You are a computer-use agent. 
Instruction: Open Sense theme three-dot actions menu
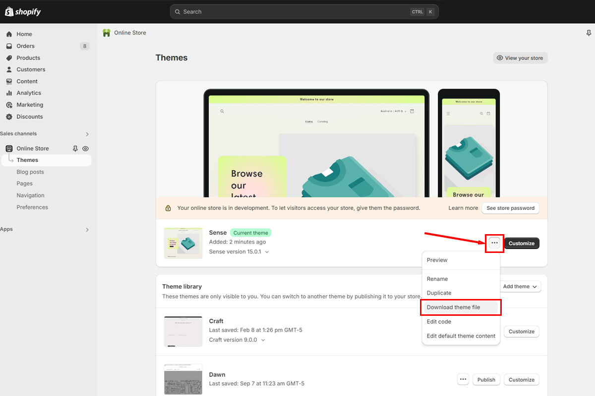click(x=494, y=243)
